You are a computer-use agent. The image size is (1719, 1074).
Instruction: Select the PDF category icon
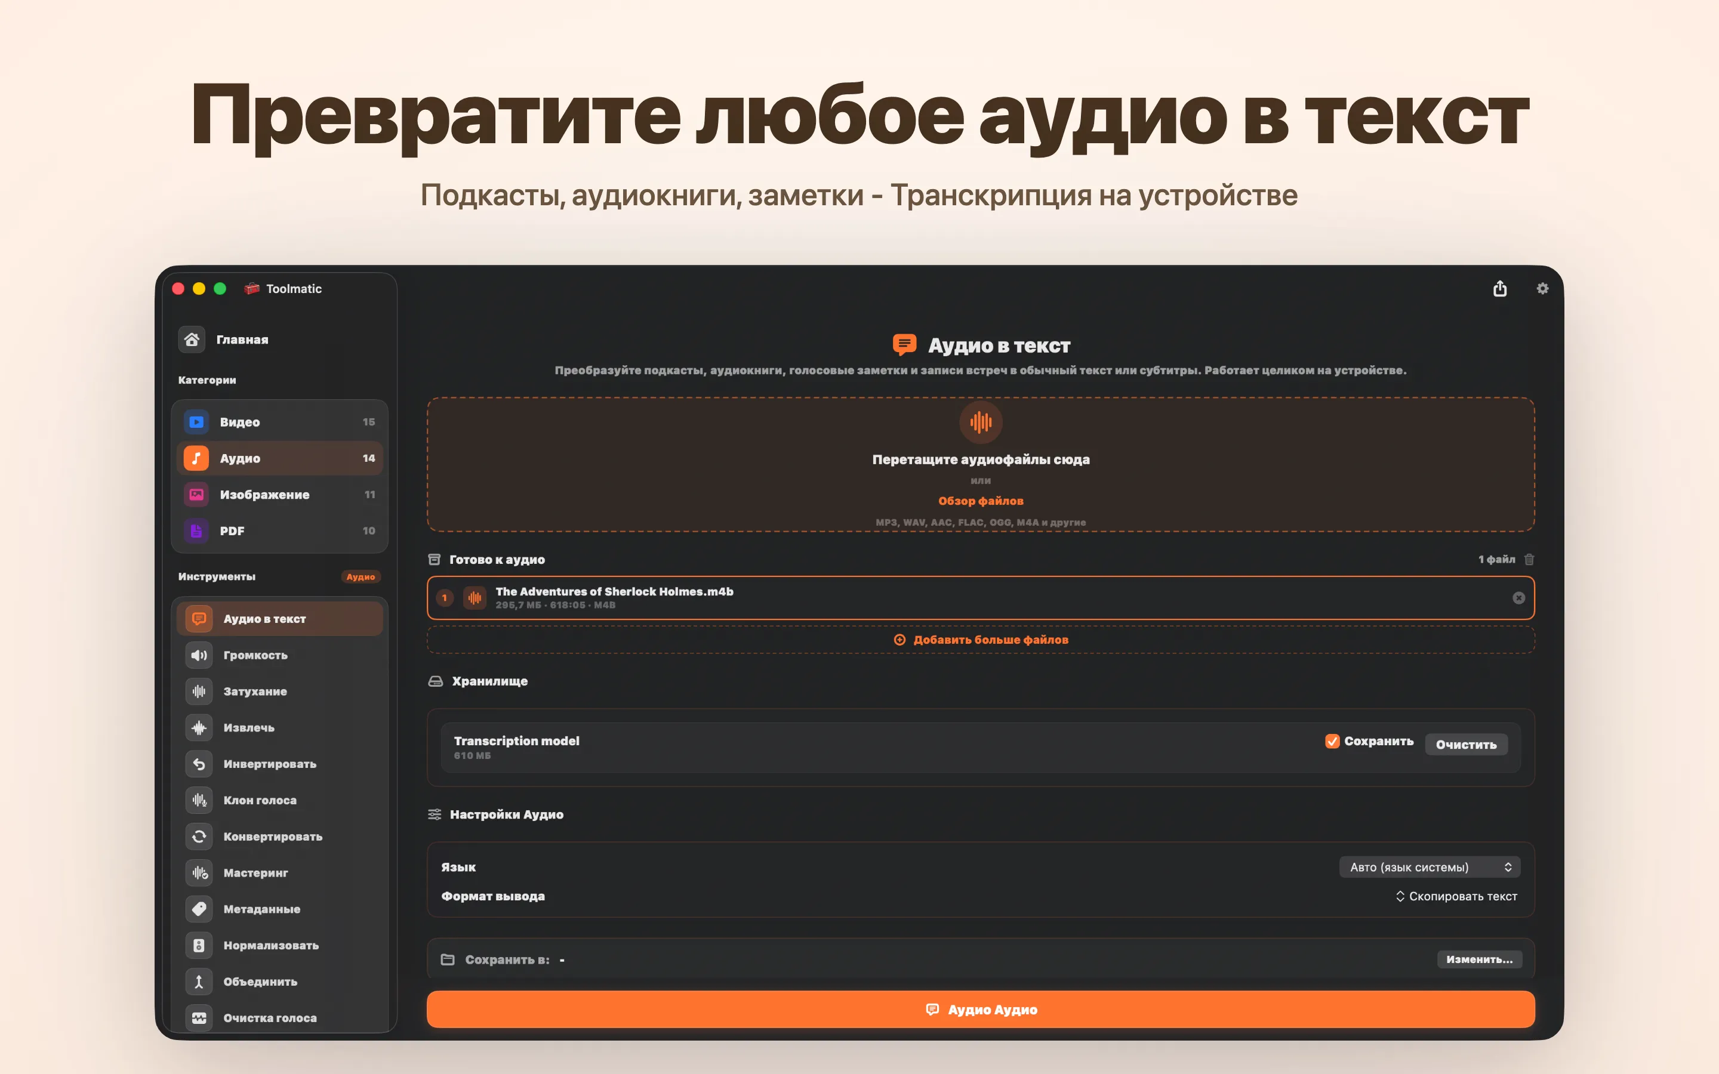tap(197, 530)
